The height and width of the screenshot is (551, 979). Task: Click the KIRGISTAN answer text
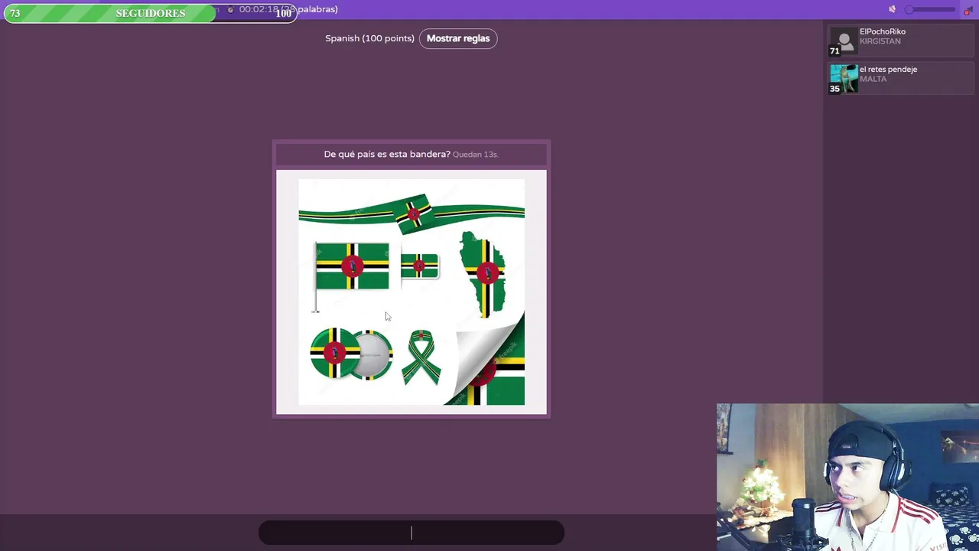880,41
